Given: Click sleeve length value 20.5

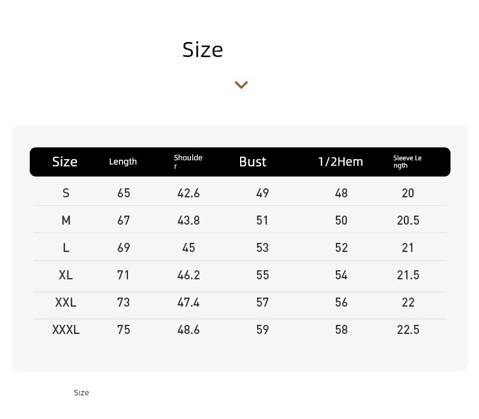Looking at the screenshot, I should 408,220.
